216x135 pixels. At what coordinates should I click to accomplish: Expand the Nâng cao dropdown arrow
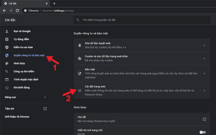click(45, 97)
